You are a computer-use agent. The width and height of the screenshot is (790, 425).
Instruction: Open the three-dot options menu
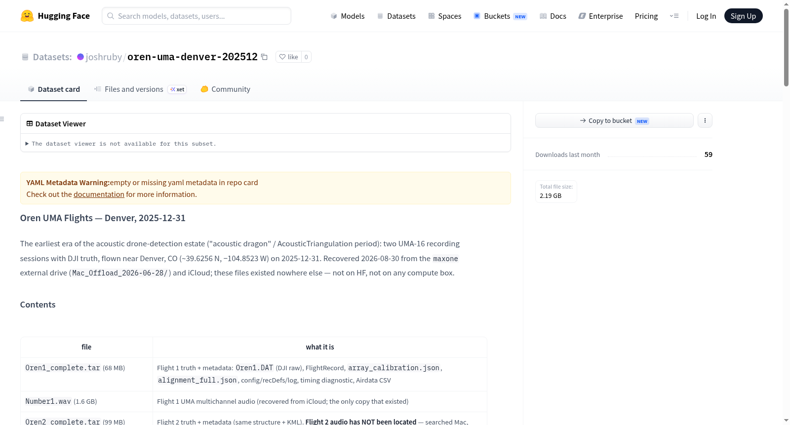point(705,120)
